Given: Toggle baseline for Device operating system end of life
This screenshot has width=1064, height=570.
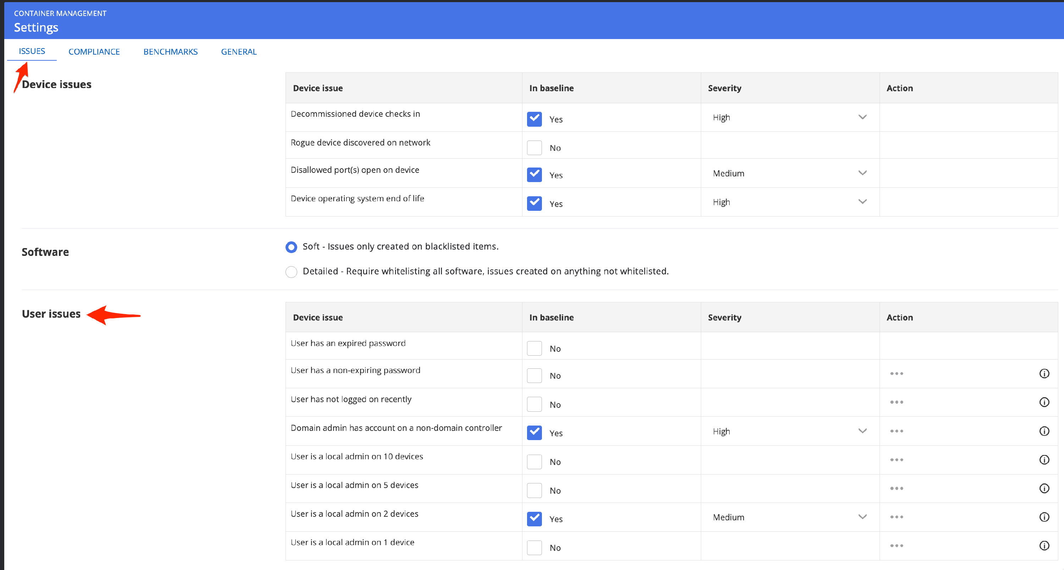Looking at the screenshot, I should (534, 203).
